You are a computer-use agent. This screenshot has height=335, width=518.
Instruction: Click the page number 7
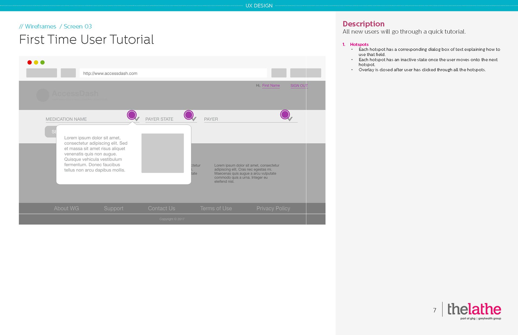click(x=435, y=310)
